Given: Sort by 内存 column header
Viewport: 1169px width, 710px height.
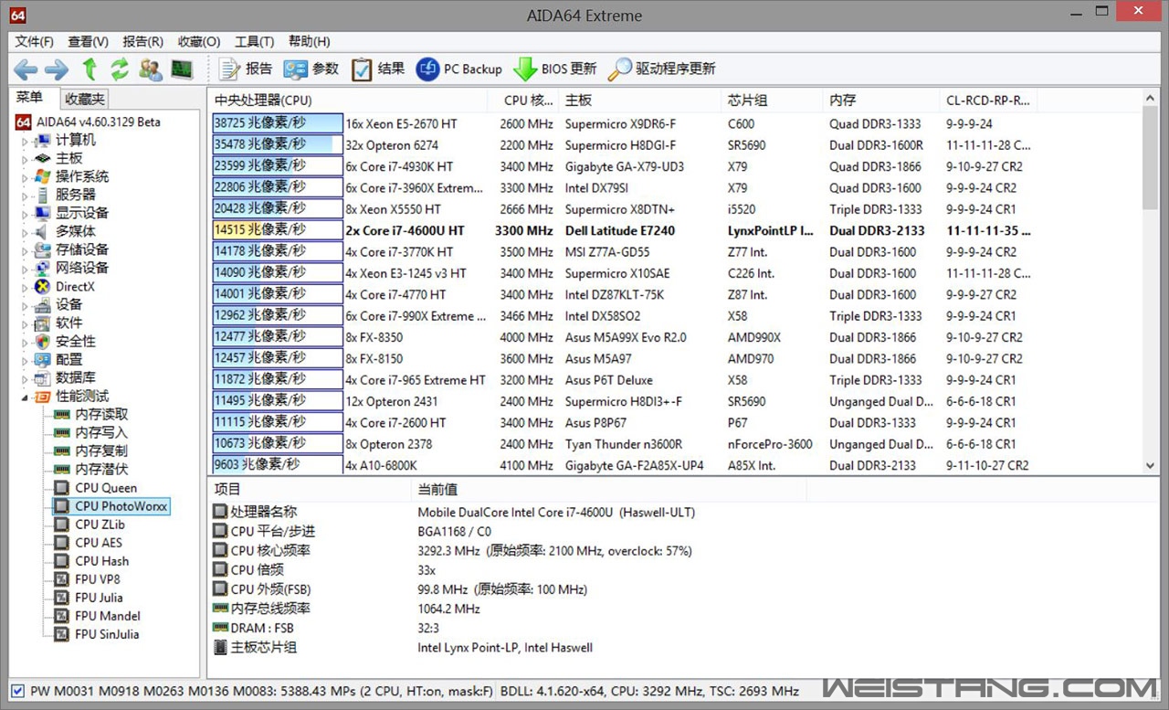Looking at the screenshot, I should click(x=881, y=100).
